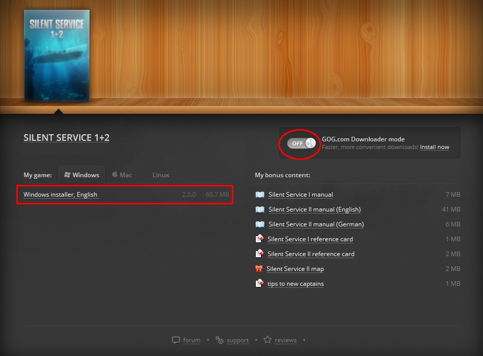The width and height of the screenshot is (483, 356).
Task: Click the 2.0.0 installer version text
Action: point(189,195)
